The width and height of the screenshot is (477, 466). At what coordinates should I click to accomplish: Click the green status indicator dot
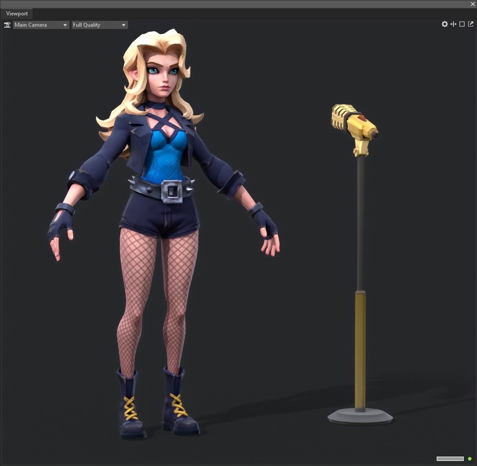coord(470,459)
